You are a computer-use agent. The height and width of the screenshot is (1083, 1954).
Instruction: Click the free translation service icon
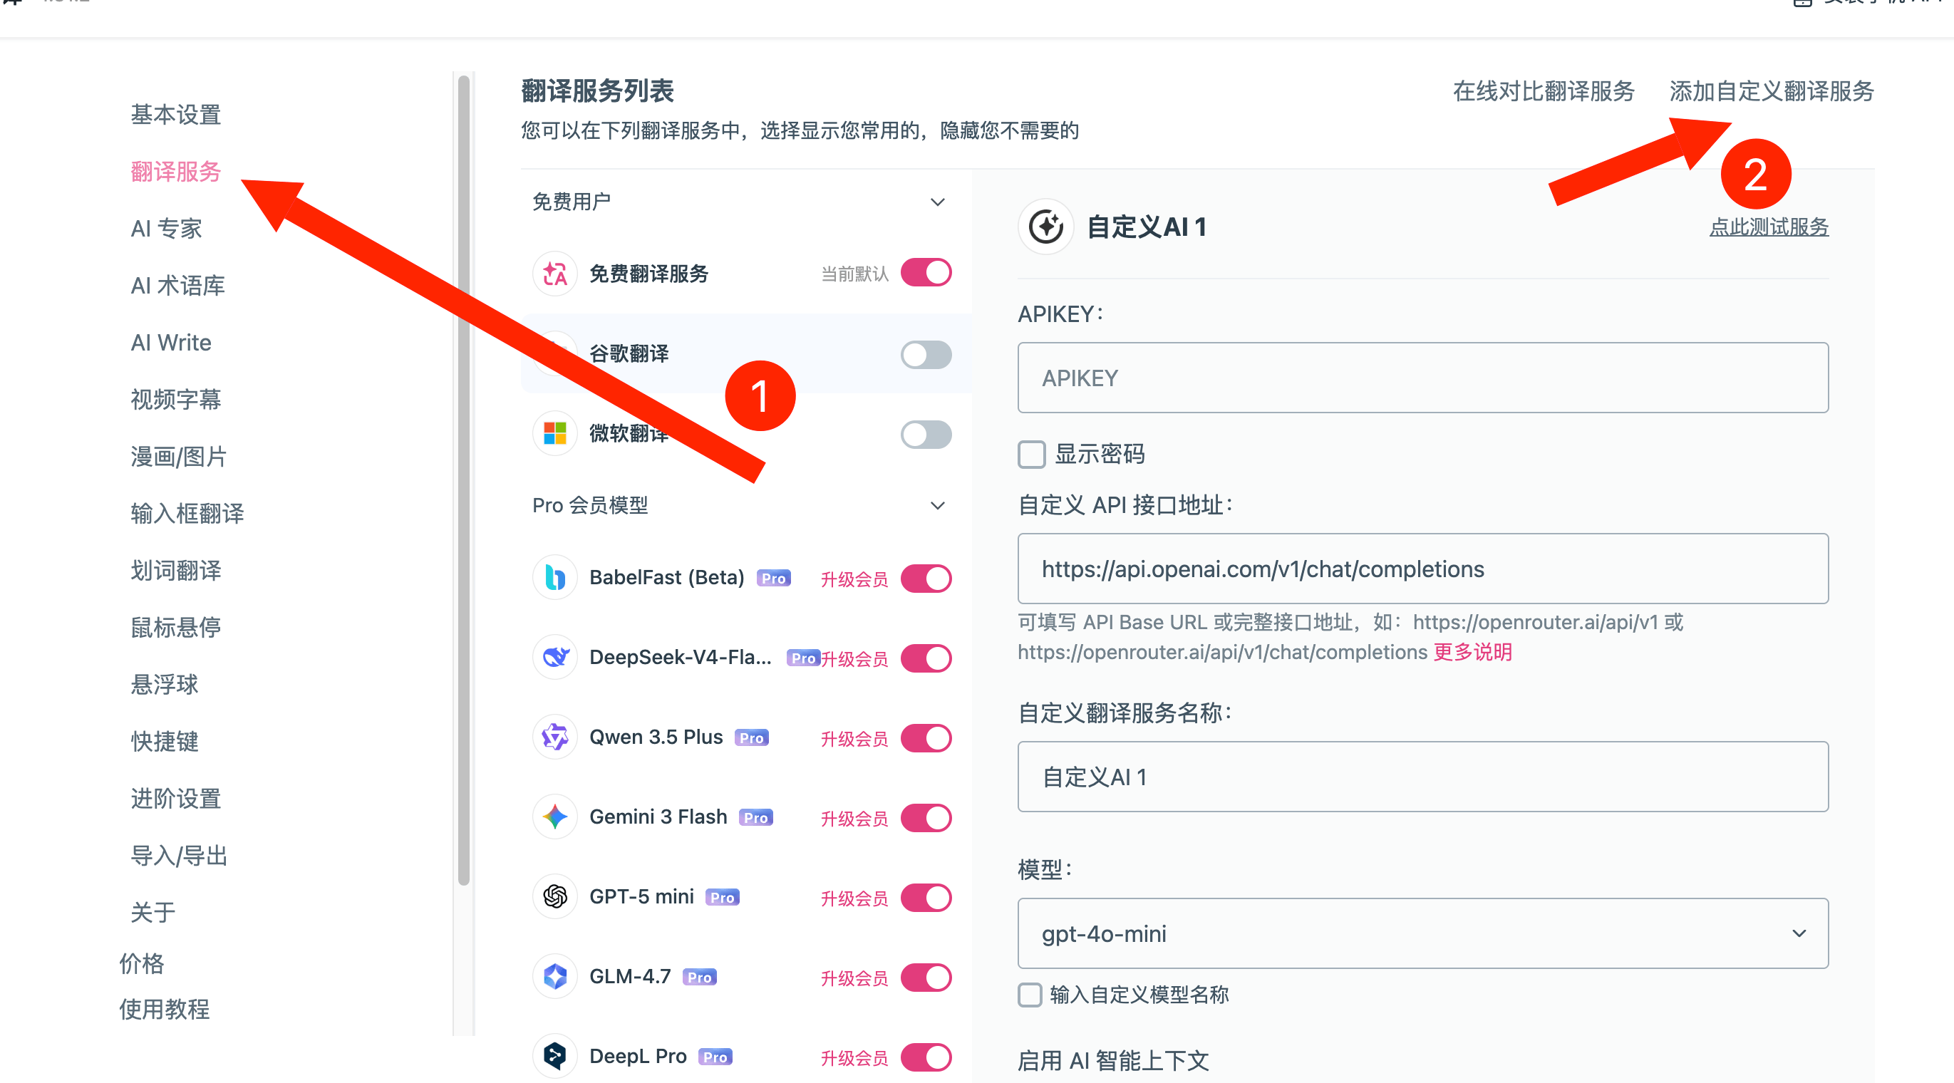coord(554,274)
